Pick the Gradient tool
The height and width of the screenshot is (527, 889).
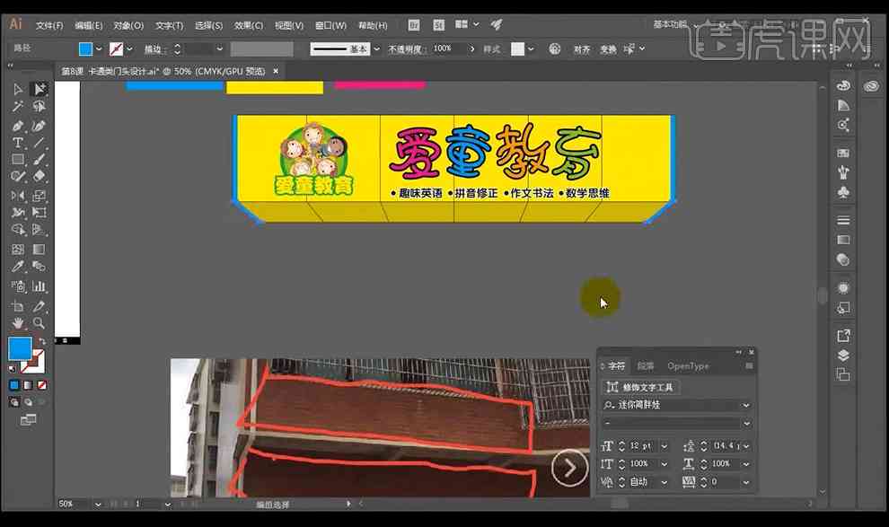tap(40, 250)
